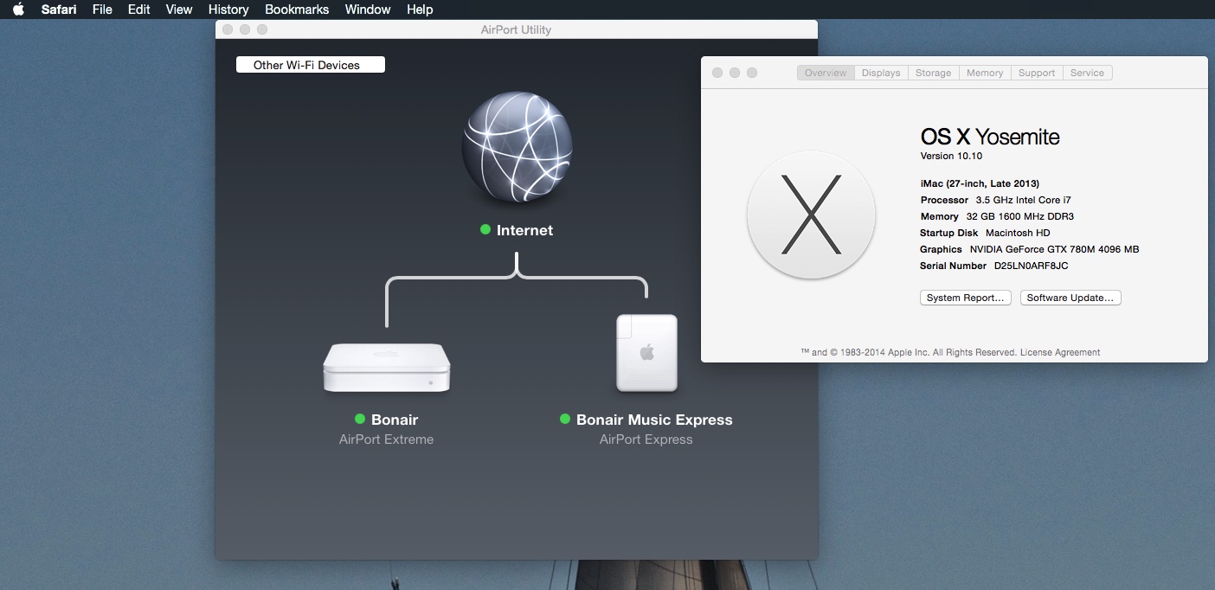This screenshot has height=590, width=1215.
Task: Open the Safari menu
Action: [x=59, y=10]
